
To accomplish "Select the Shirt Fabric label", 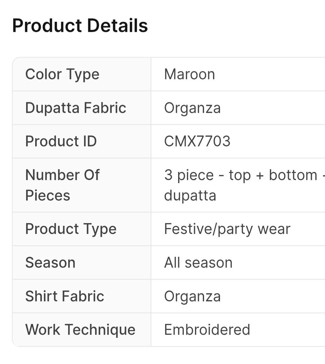I will [x=65, y=296].
